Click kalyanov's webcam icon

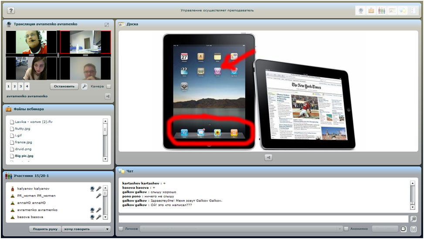92,189
